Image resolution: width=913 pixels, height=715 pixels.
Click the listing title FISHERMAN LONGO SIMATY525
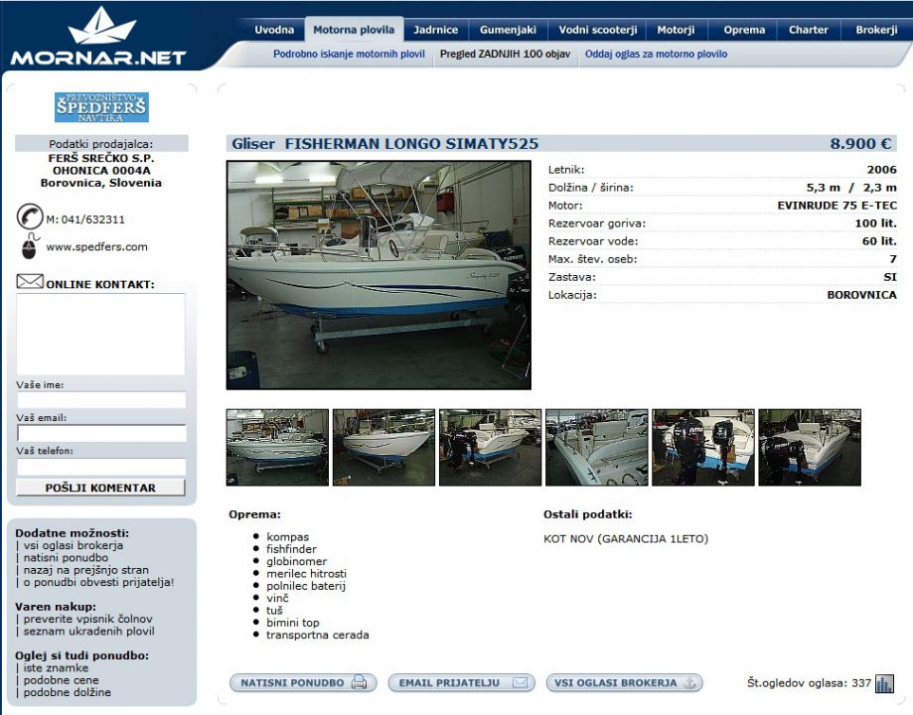tap(411, 144)
